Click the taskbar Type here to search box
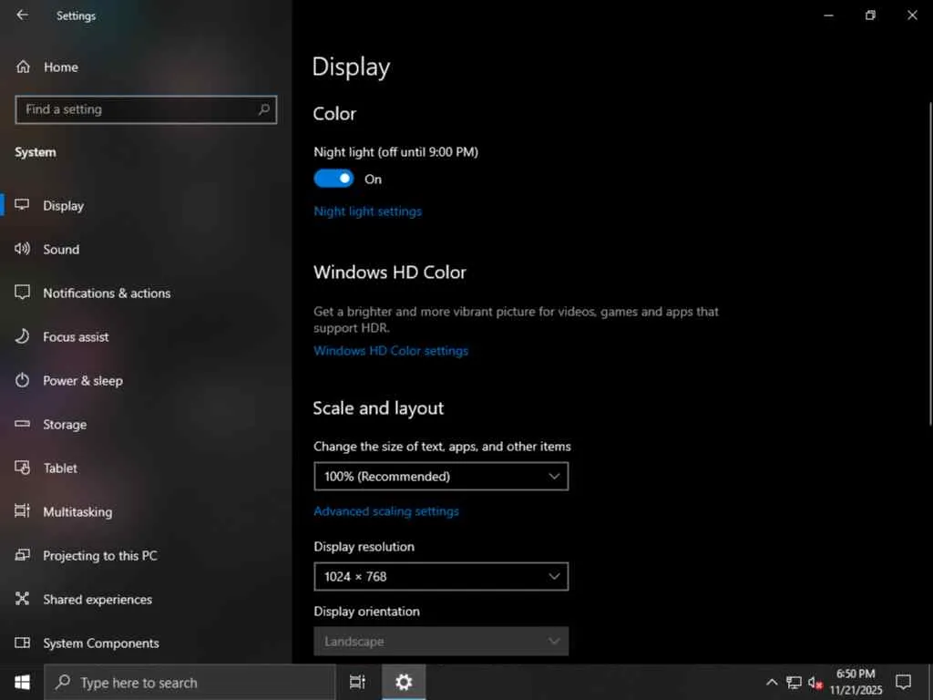 [190, 682]
